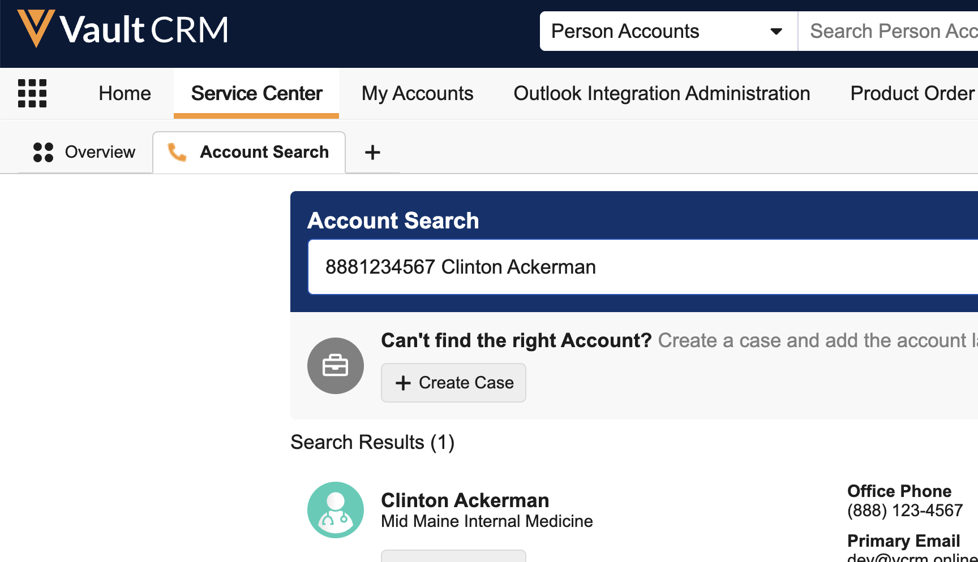Go to the Home tab
This screenshot has width=978, height=562.
coord(125,93)
